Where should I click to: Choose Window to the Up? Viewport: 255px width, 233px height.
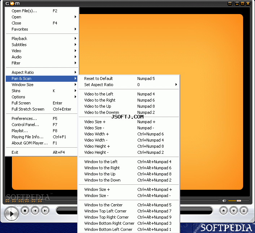(x=129, y=174)
